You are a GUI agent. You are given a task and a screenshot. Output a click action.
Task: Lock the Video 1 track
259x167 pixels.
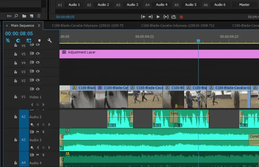point(16,97)
